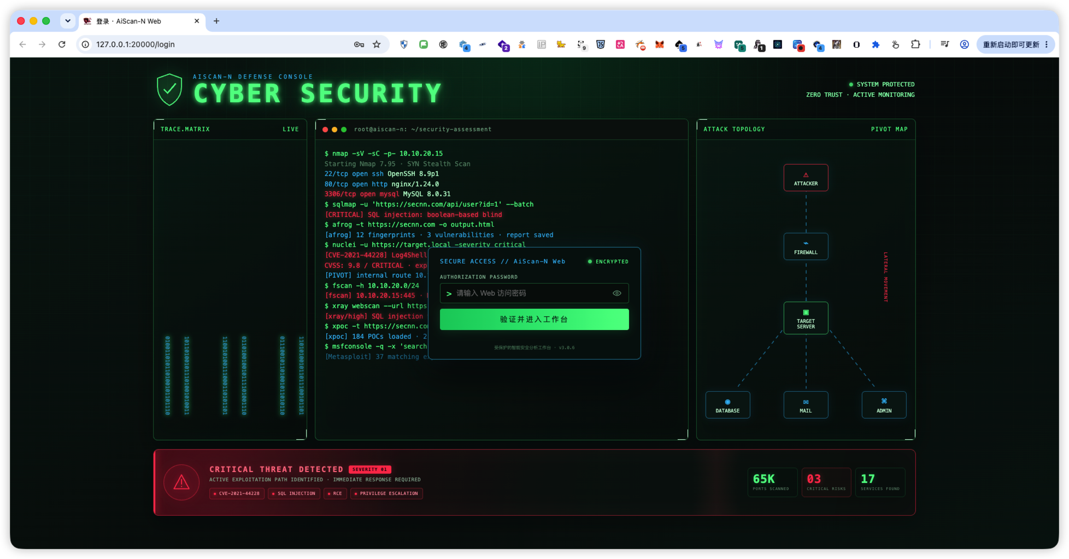The width and height of the screenshot is (1069, 559).
Task: Bookmark this page with star icon
Action: (377, 44)
